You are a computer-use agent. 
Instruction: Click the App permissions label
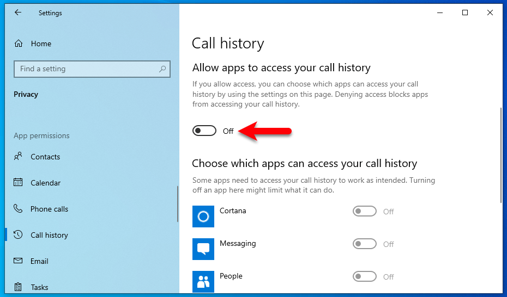[41, 135]
